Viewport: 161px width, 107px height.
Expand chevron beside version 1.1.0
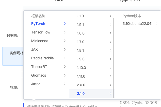tap(110, 16)
